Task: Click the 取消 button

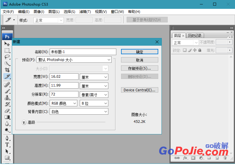Action: [x=140, y=60]
